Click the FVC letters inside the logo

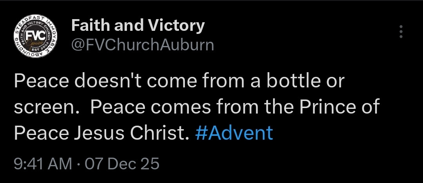tap(34, 36)
